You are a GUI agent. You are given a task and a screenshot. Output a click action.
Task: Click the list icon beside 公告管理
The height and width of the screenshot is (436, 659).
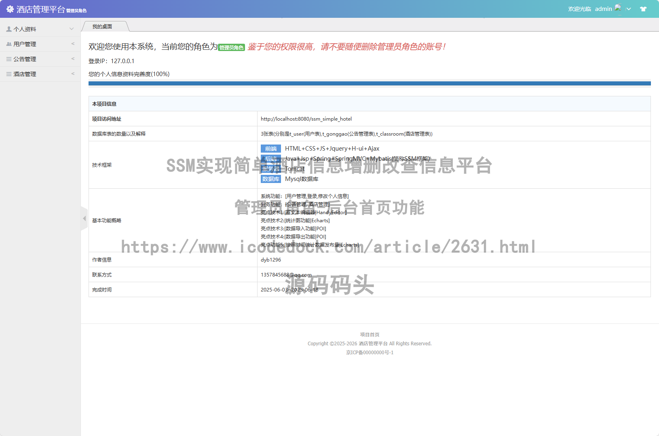pyautogui.click(x=9, y=59)
